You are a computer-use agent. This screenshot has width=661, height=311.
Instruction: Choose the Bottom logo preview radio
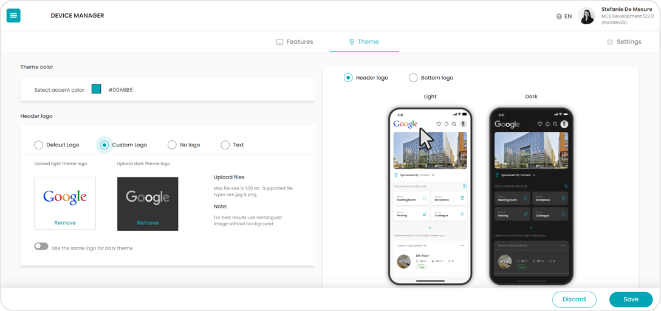(x=413, y=78)
